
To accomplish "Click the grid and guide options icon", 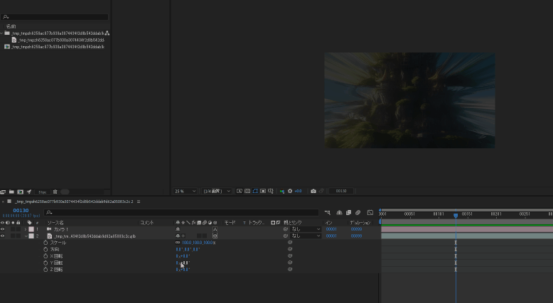I will click(x=271, y=191).
